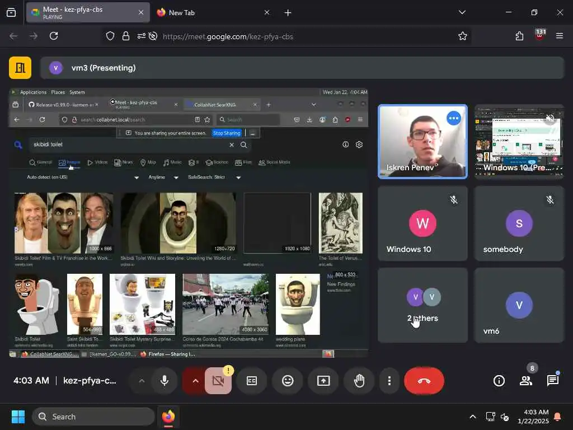Click the Present now screen icon
Screen dimensions: 573x430
coord(323,381)
